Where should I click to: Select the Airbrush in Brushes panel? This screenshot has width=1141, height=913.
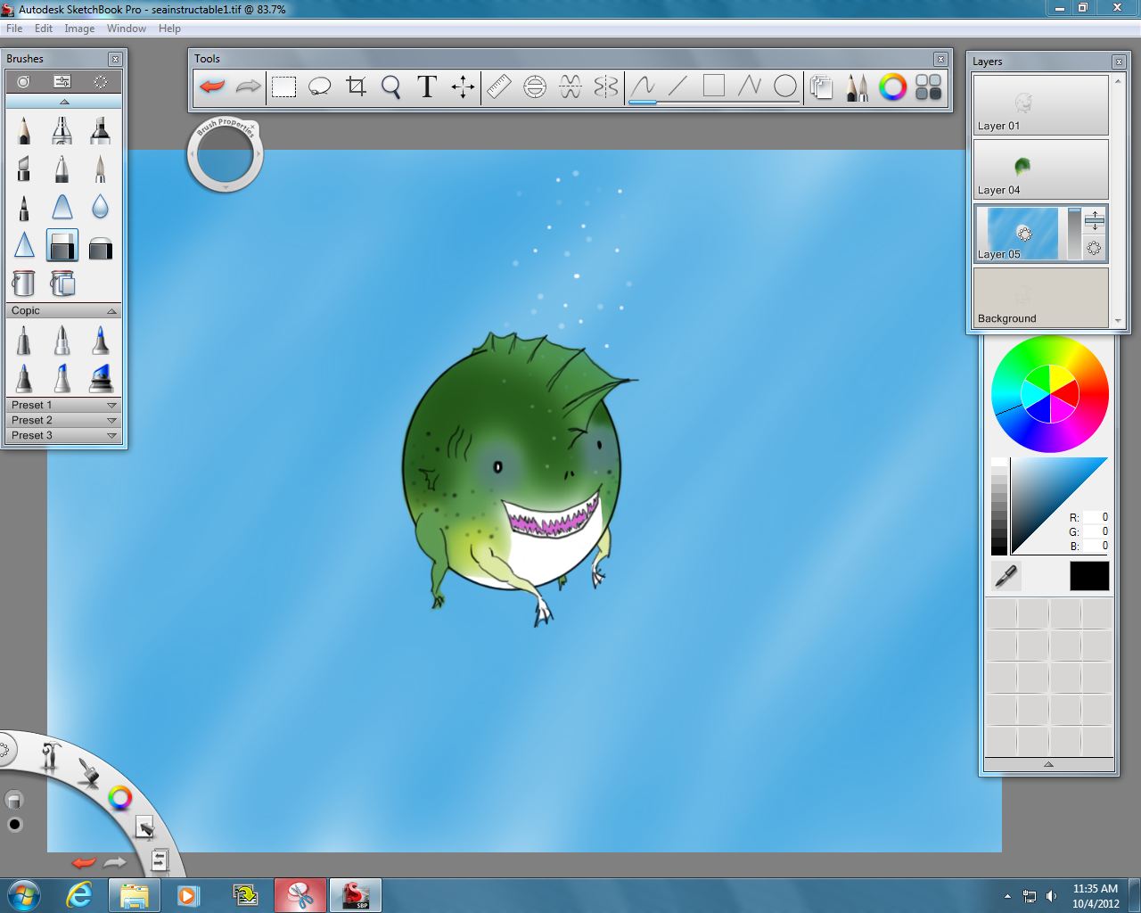pyautogui.click(x=62, y=130)
